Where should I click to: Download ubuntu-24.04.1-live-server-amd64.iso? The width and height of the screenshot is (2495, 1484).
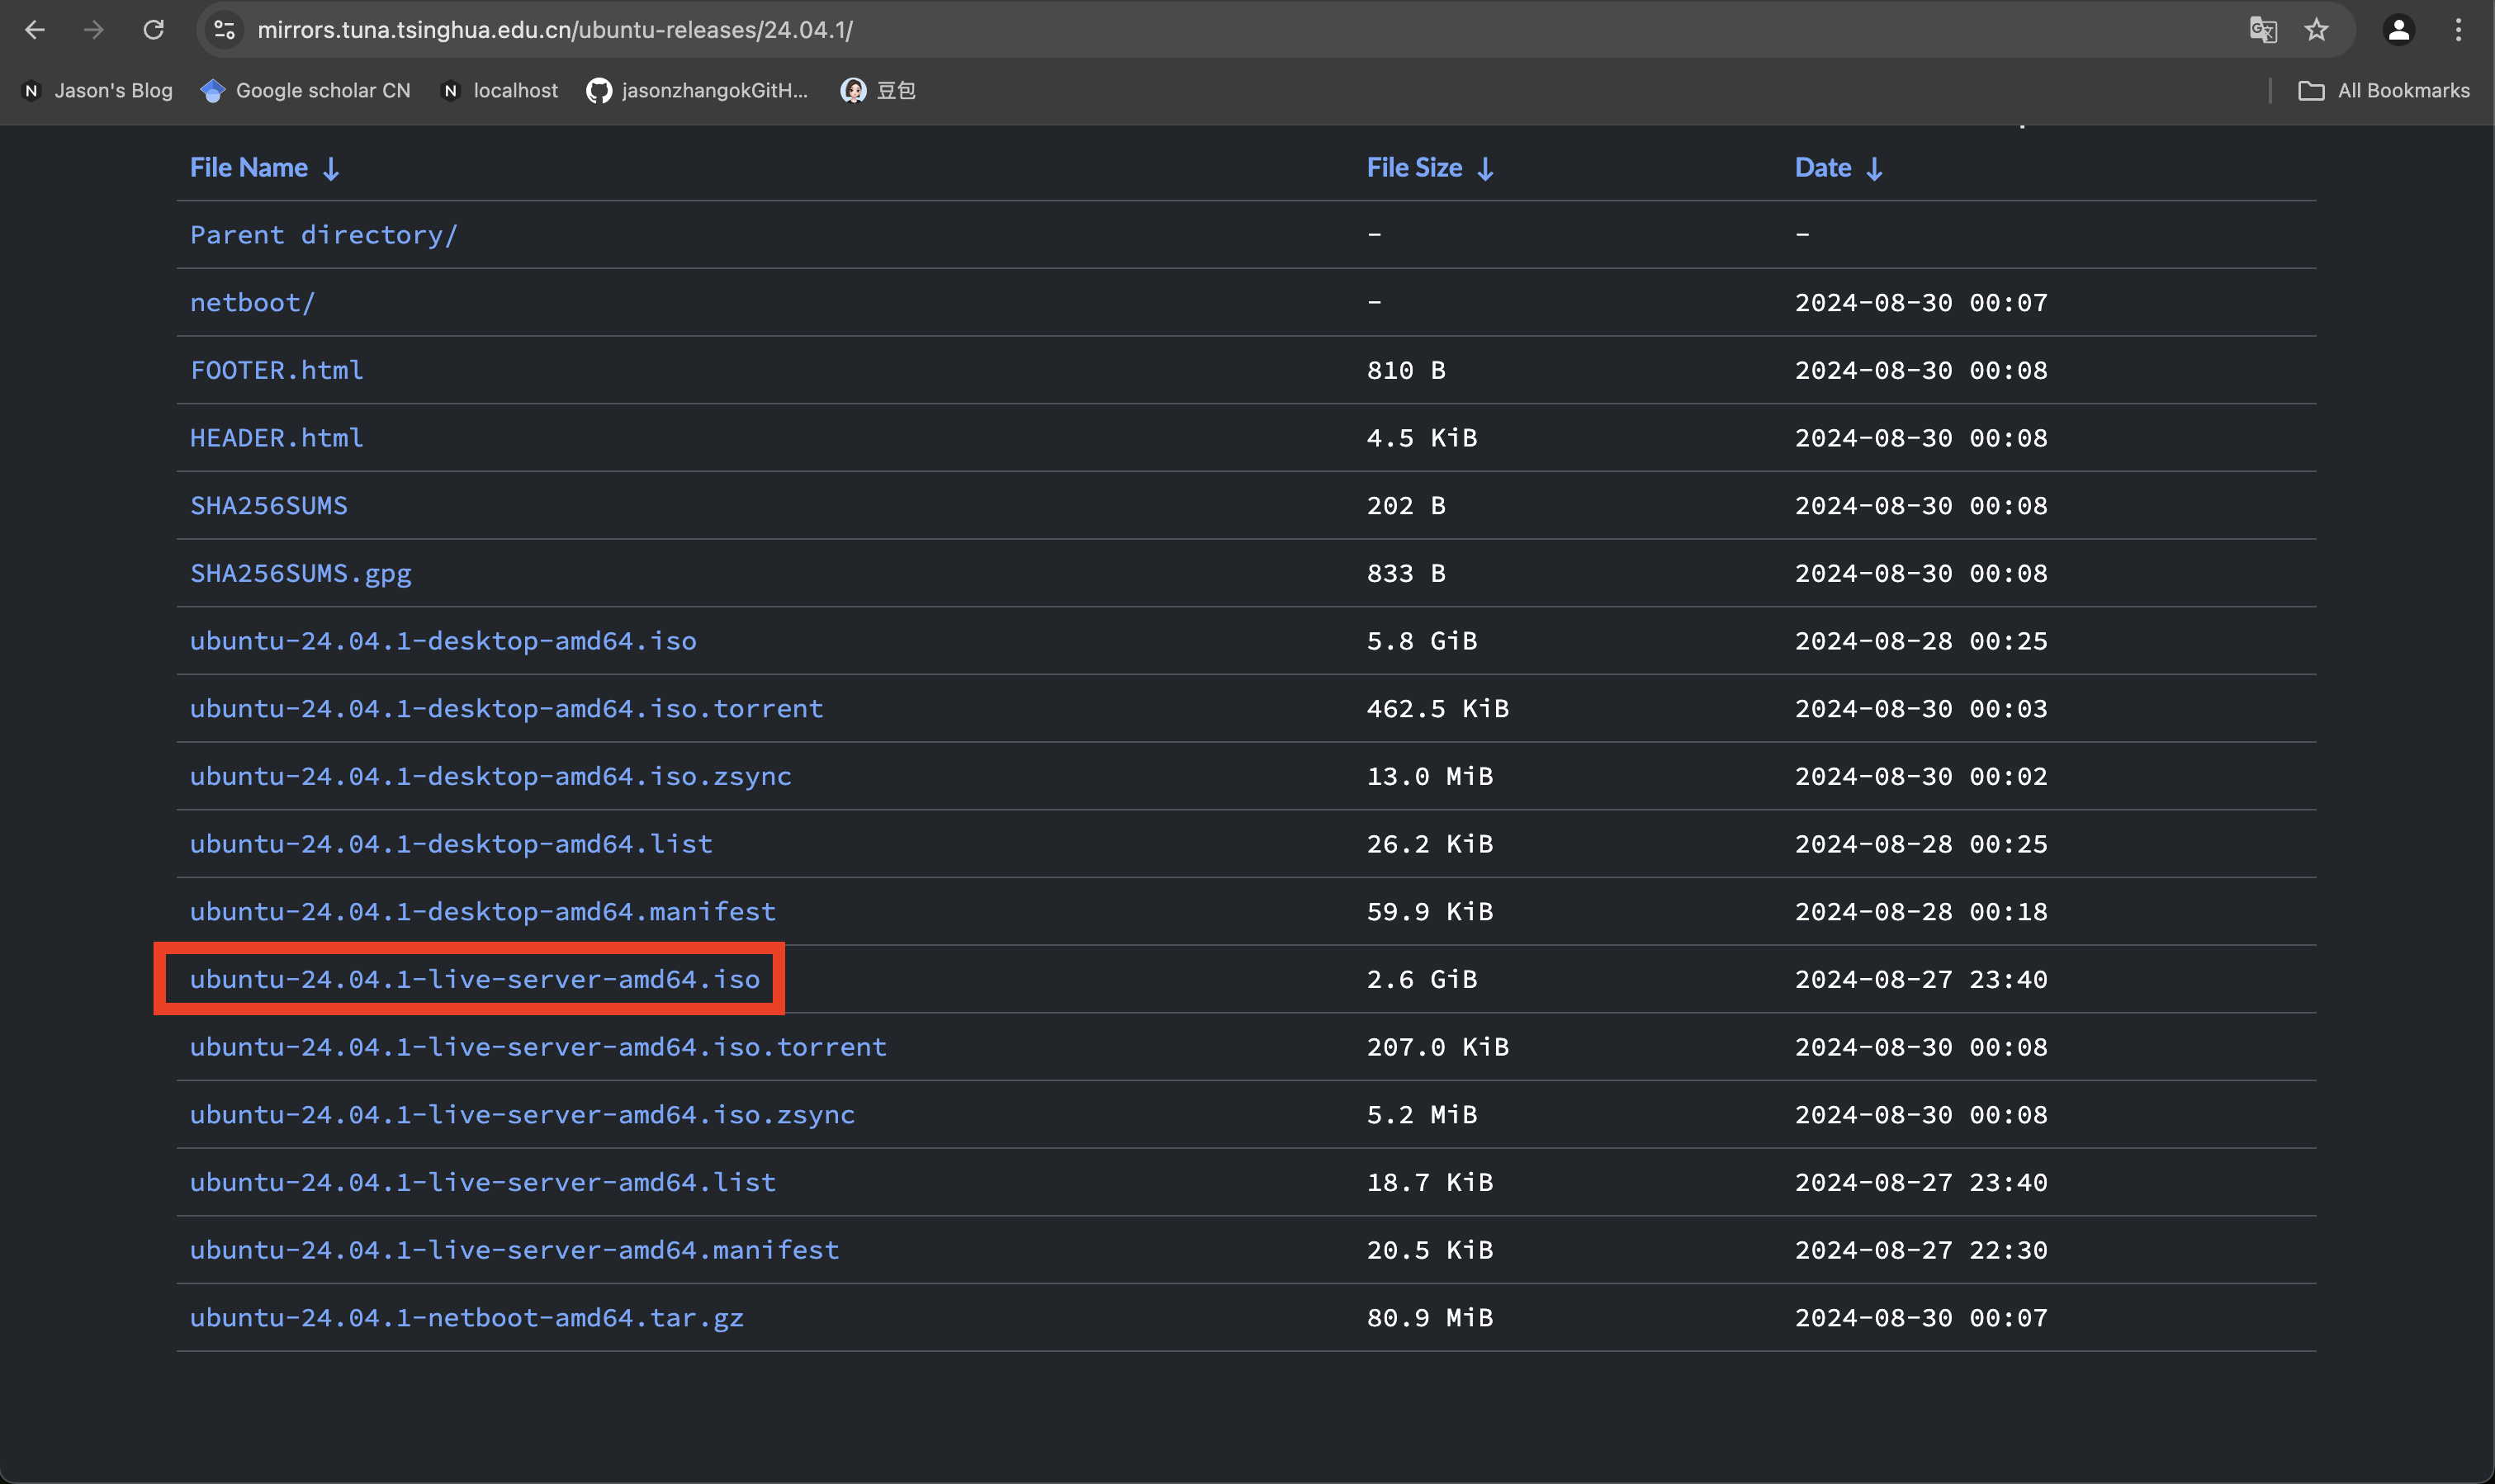(475, 979)
